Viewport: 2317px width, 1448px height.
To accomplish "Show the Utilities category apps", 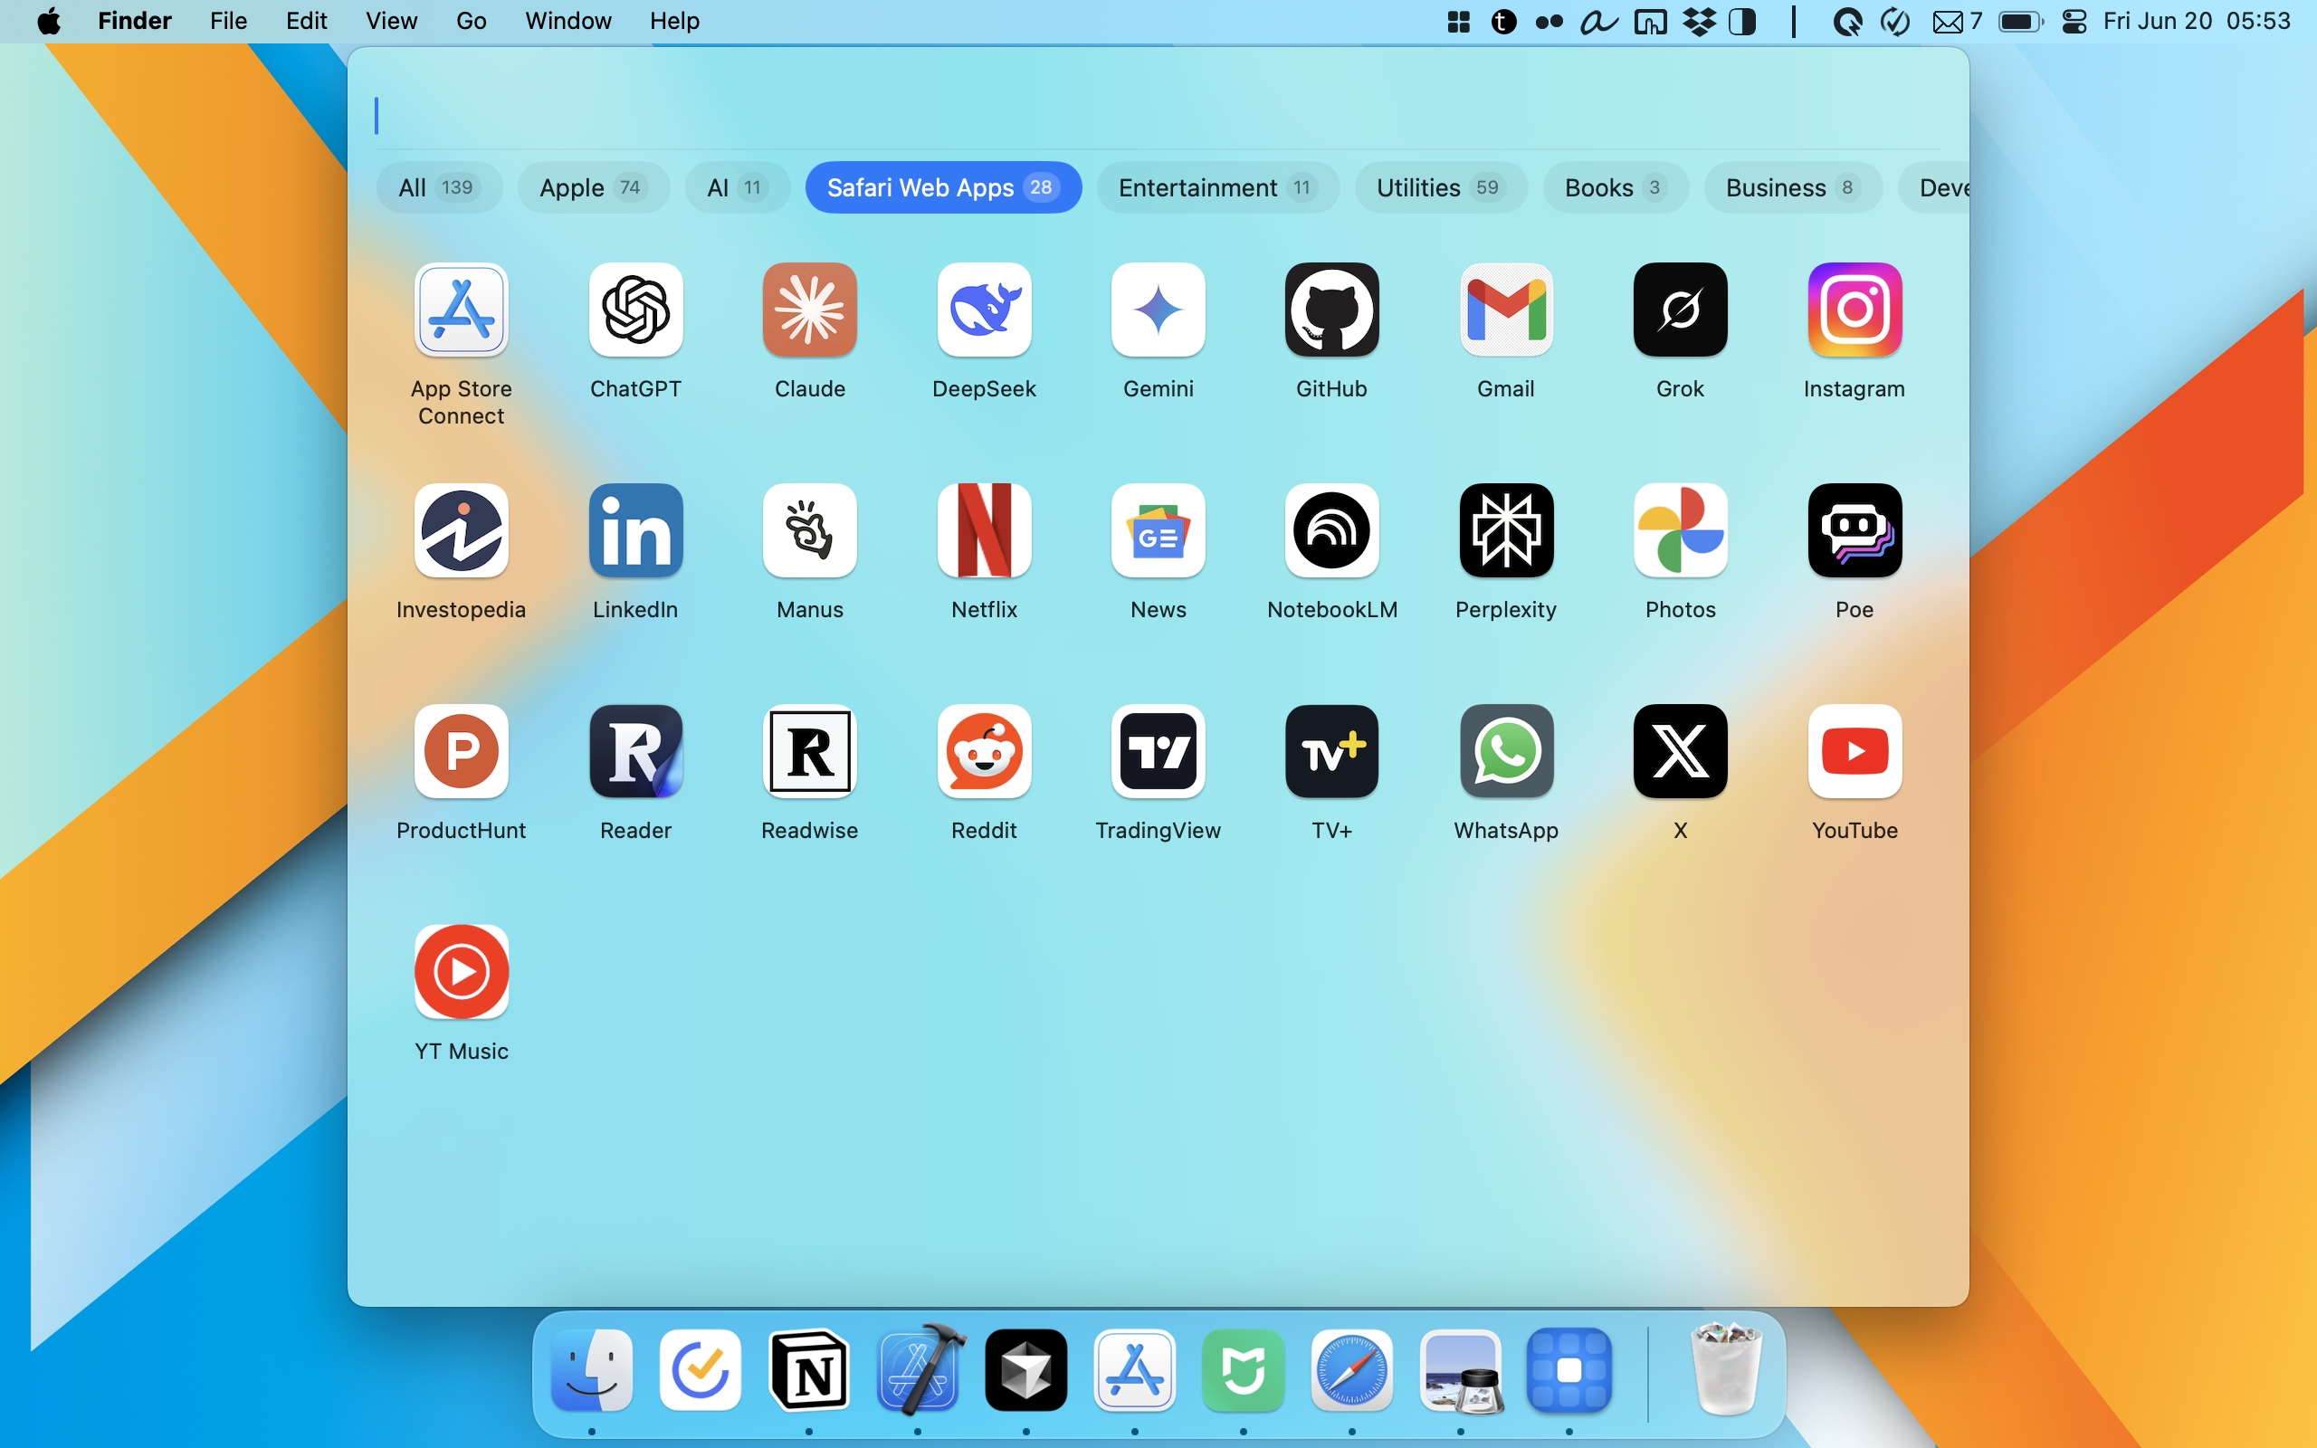I will point(1439,187).
